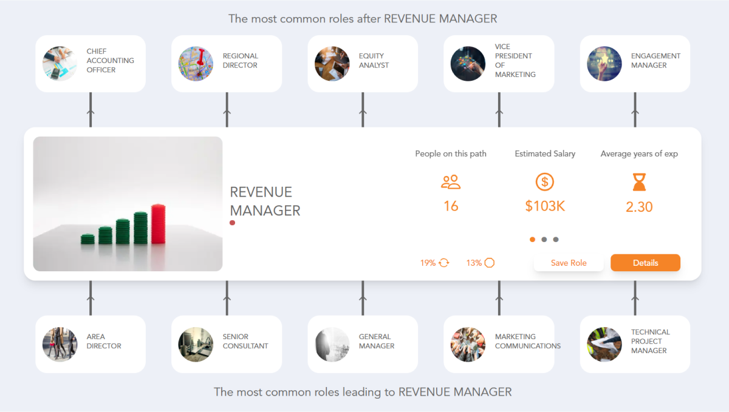This screenshot has width=729, height=412.
Task: Select the third carousel dot
Action: (x=556, y=239)
